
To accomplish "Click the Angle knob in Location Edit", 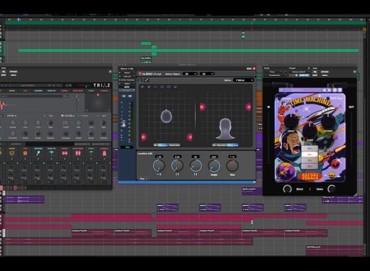I will [214, 165].
